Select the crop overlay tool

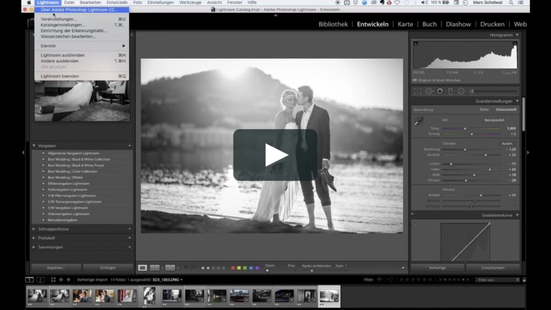[x=418, y=91]
